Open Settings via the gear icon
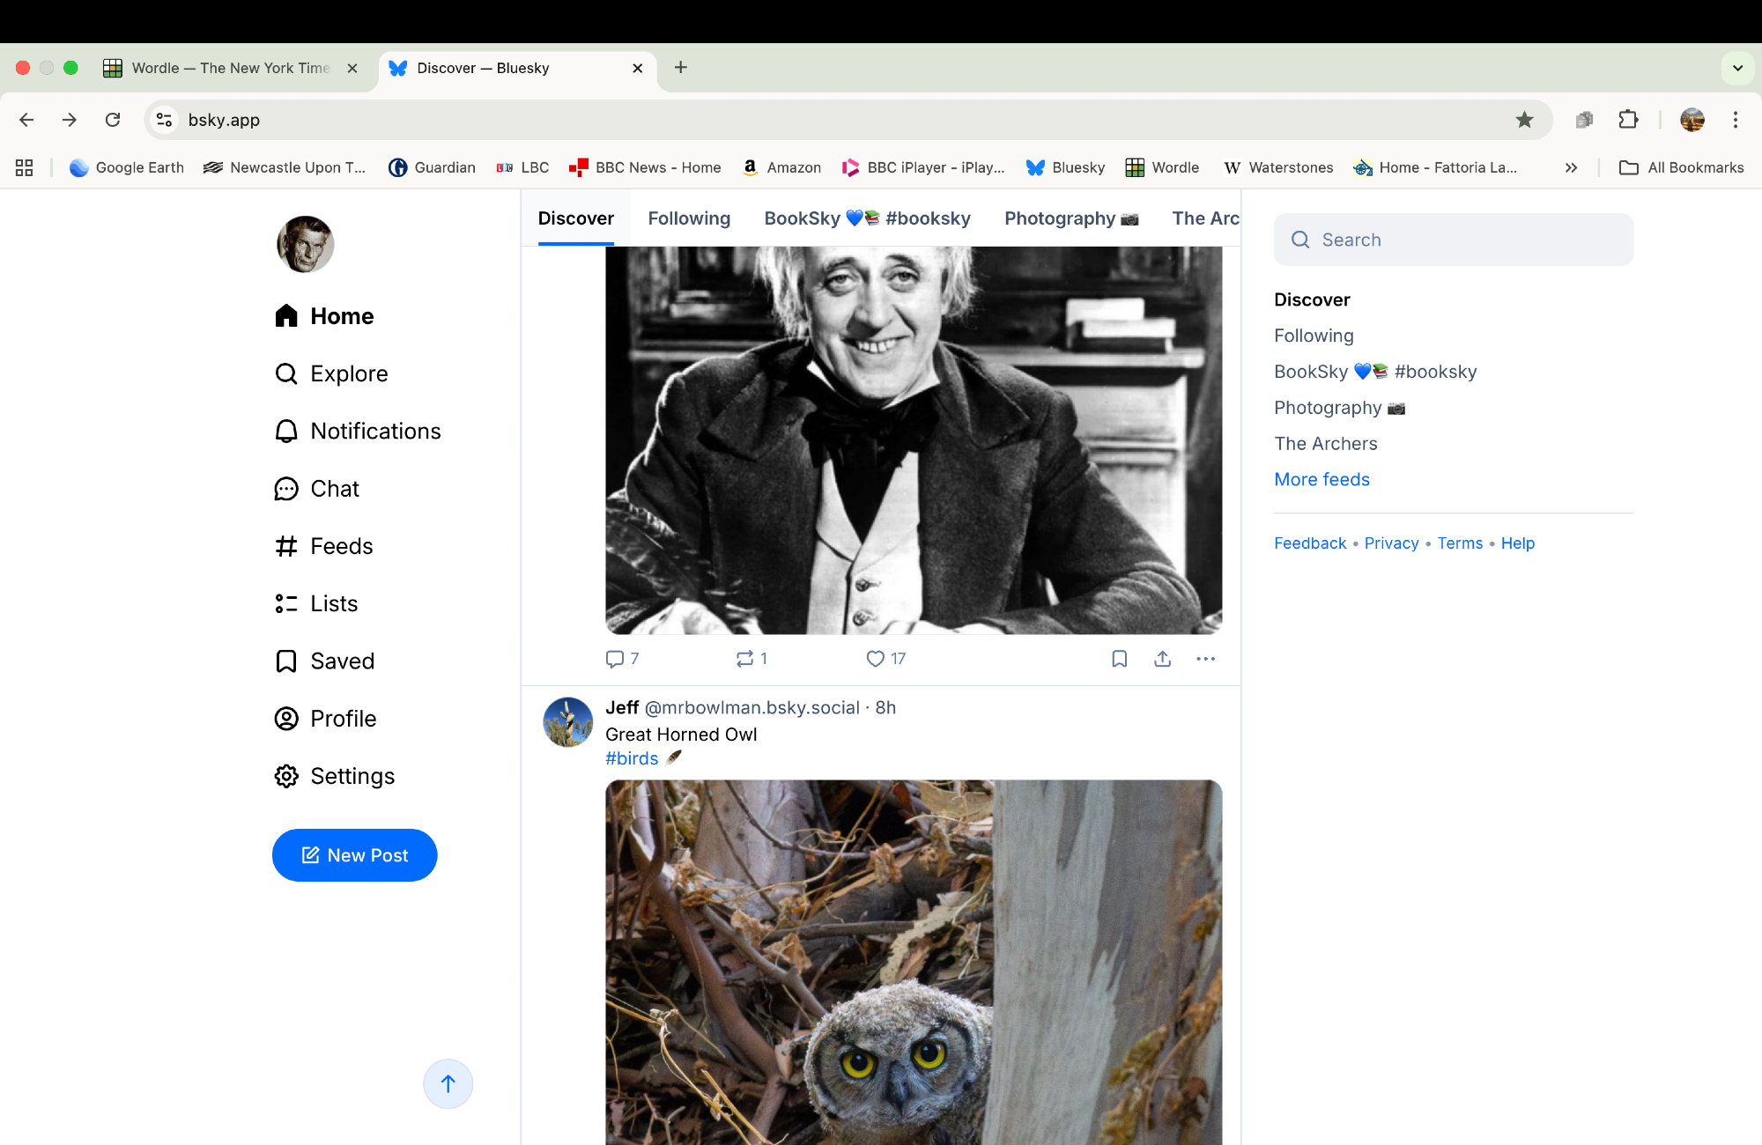This screenshot has width=1762, height=1145. (x=286, y=776)
